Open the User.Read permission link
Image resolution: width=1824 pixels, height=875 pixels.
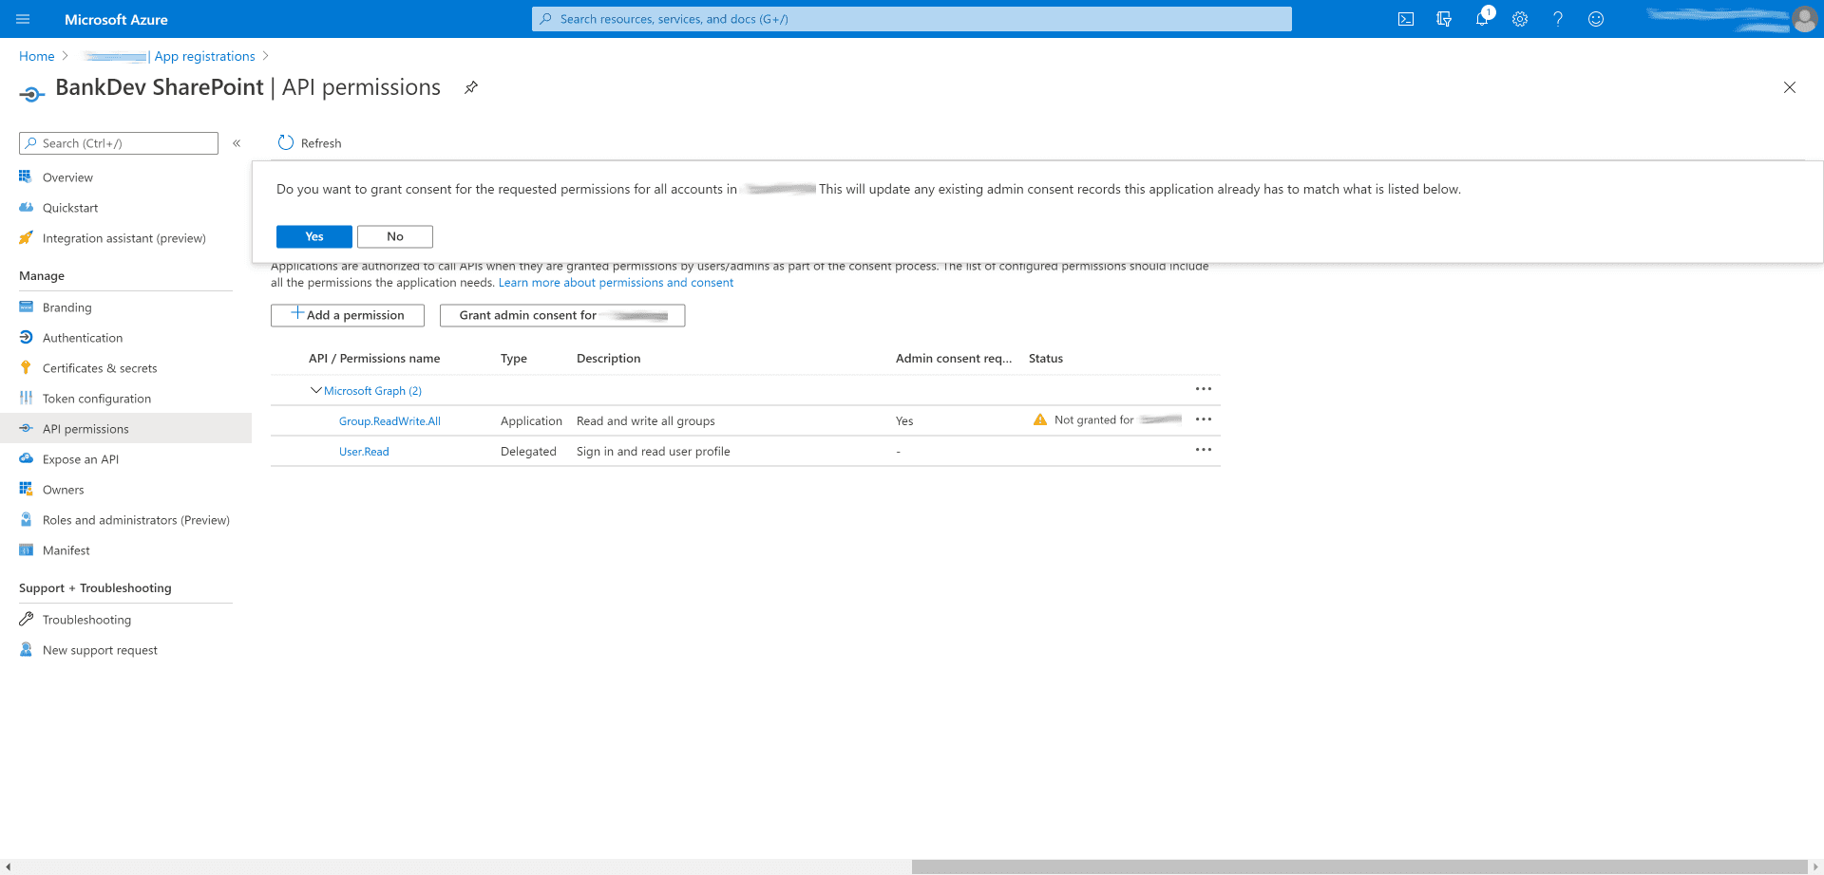364,452
